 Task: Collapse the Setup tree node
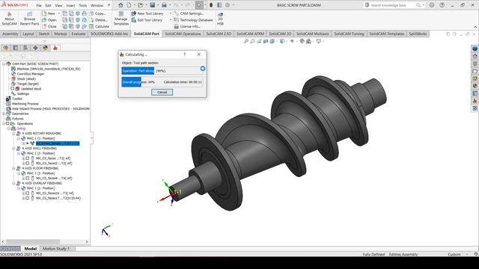point(9,129)
